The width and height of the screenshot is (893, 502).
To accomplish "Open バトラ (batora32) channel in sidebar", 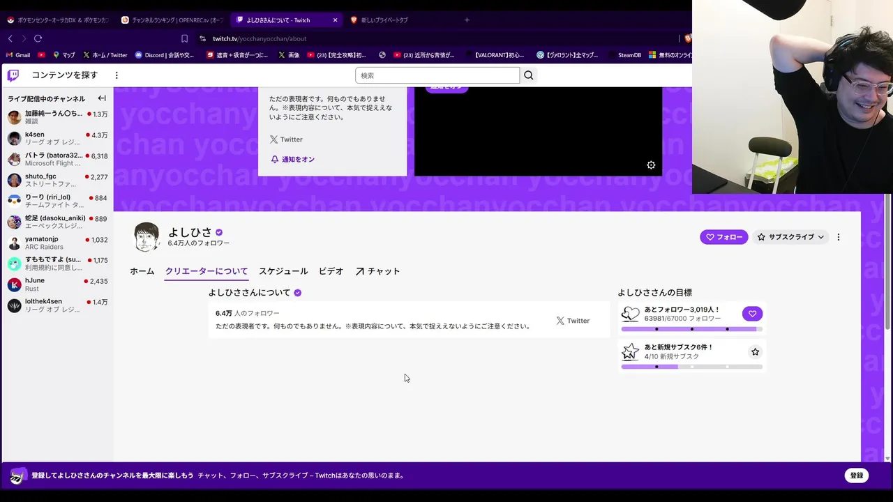I will [57, 159].
